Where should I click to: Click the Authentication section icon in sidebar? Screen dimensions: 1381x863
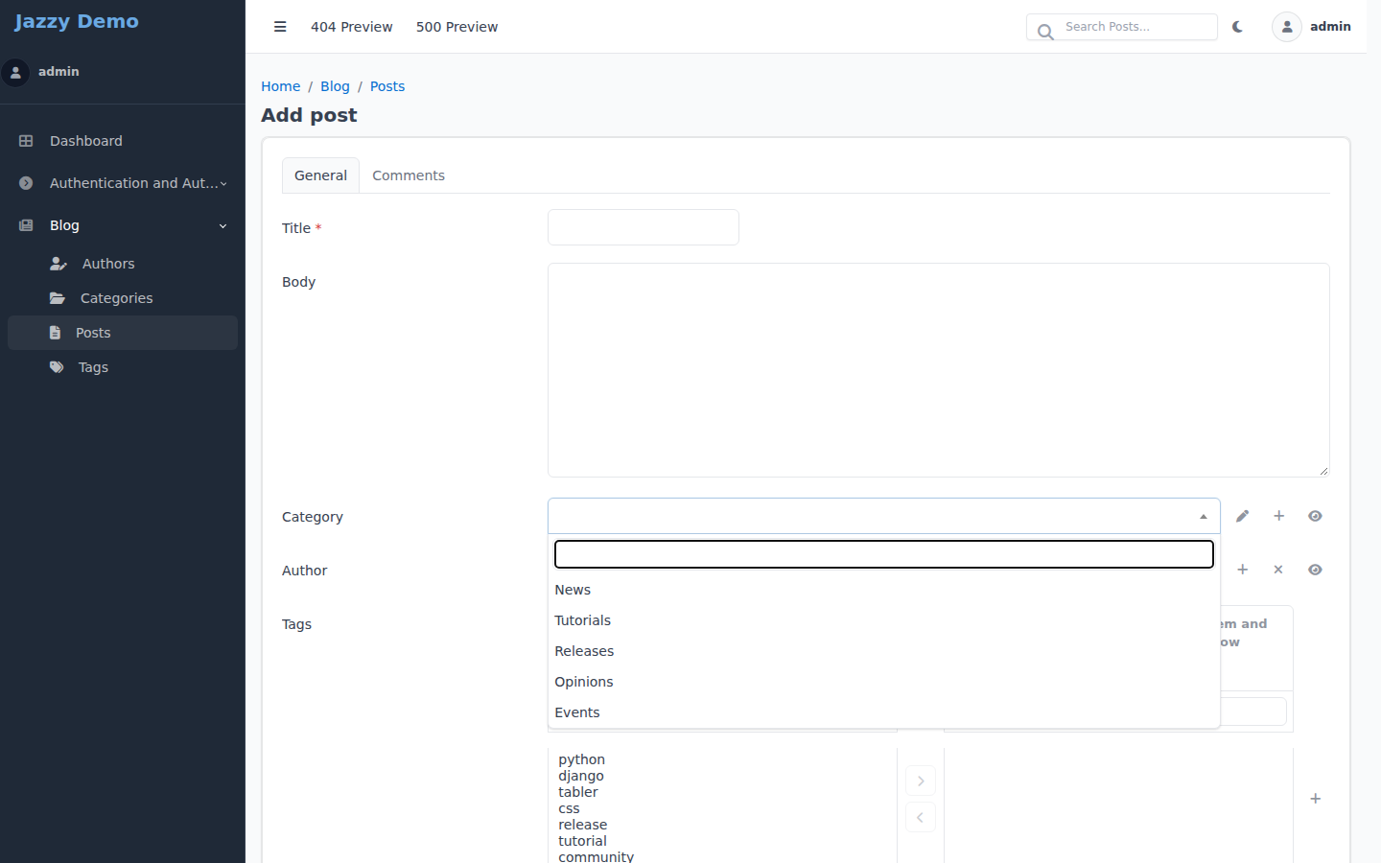click(x=26, y=183)
